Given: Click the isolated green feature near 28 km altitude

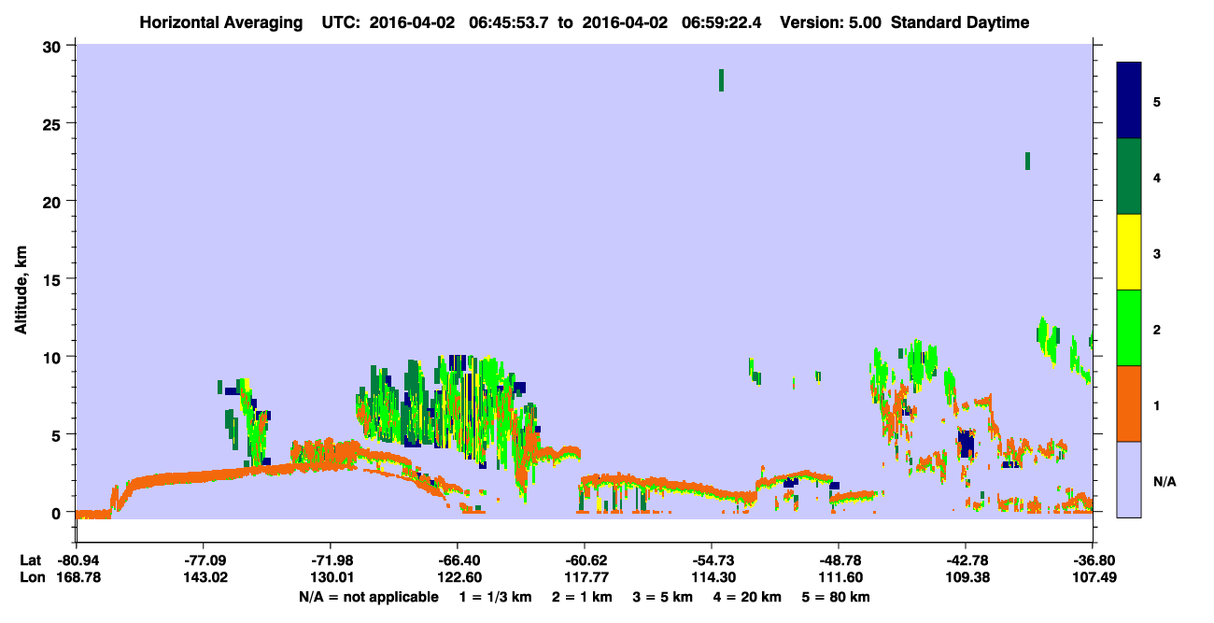Looking at the screenshot, I should (721, 80).
